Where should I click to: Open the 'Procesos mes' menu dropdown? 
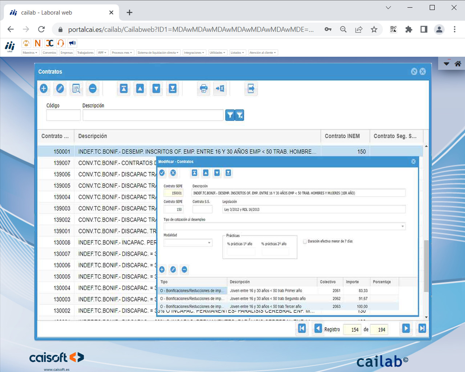(x=122, y=52)
